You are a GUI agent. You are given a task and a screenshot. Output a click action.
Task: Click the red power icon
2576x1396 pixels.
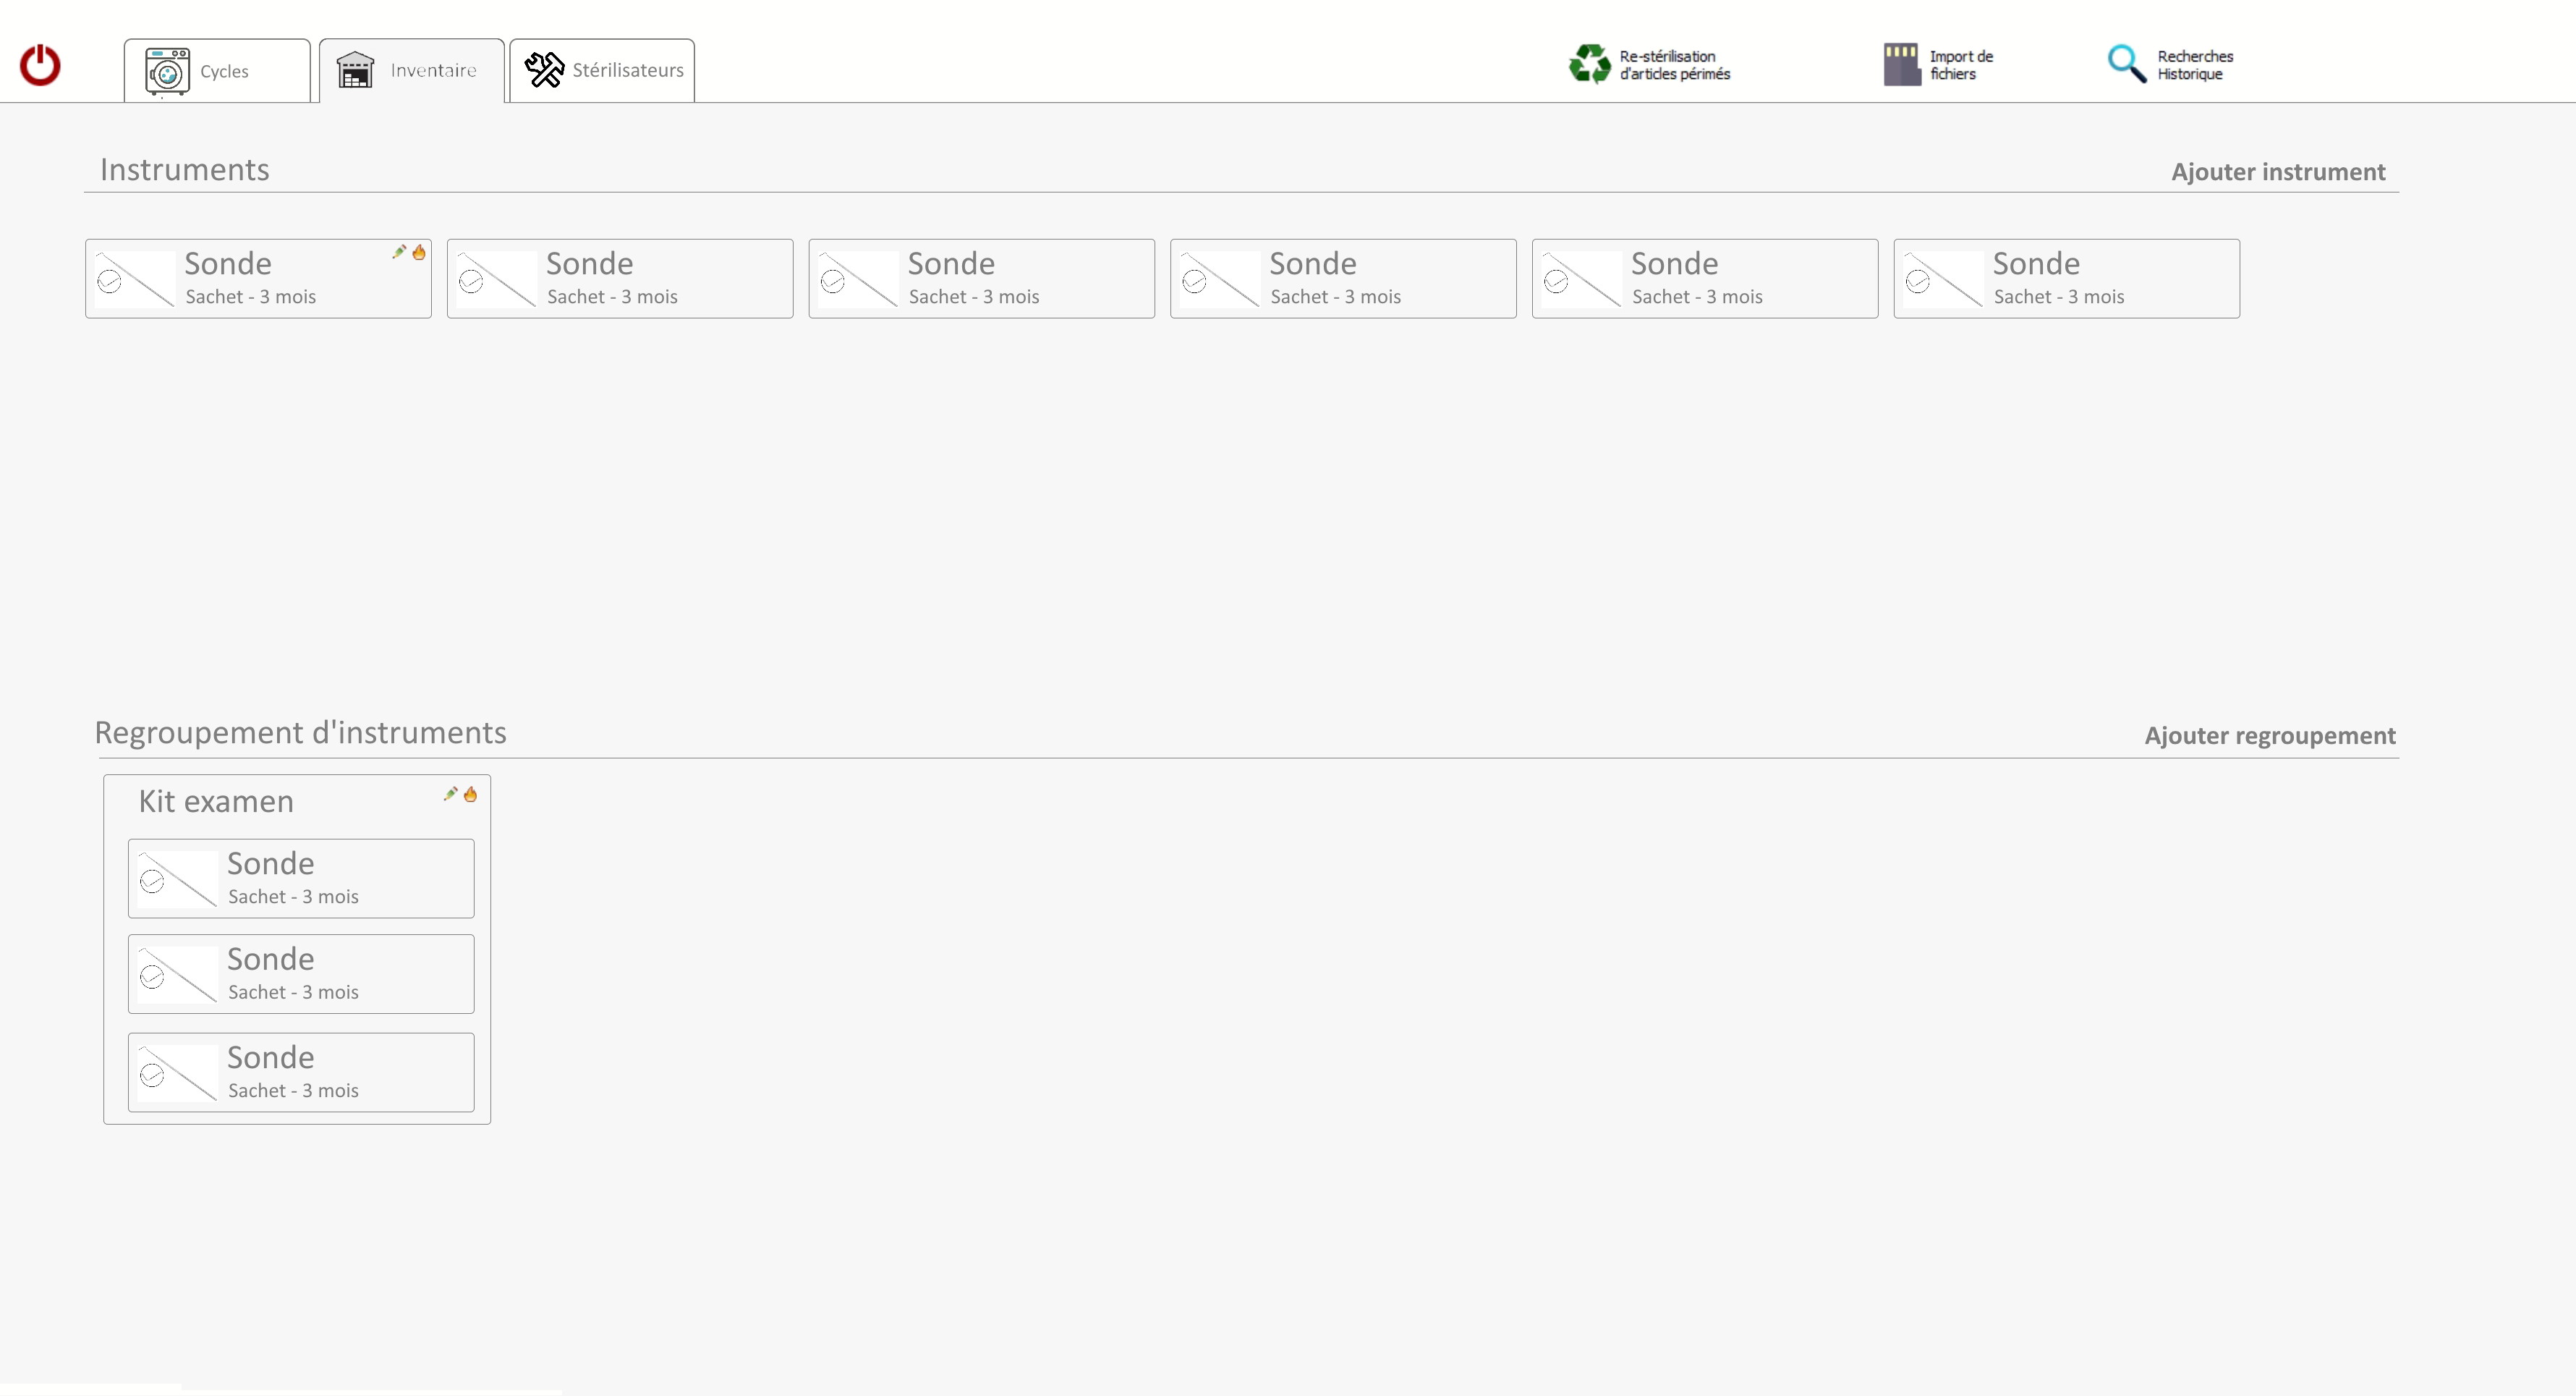[x=40, y=65]
